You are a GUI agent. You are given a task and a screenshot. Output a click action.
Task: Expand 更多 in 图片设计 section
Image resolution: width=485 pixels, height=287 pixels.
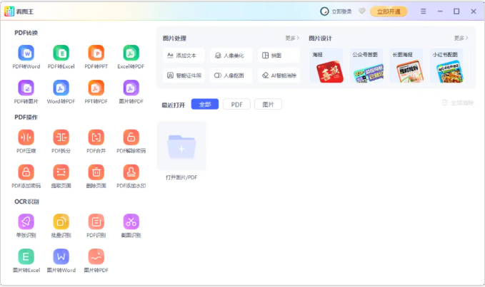coord(461,38)
